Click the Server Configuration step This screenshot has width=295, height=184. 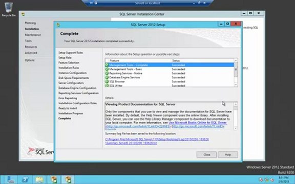(71, 83)
